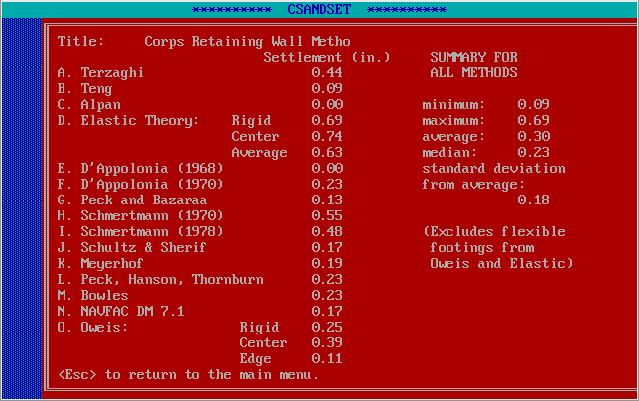Select L. Peck, Hanson, Thornburn row
The image size is (639, 401).
(x=160, y=280)
